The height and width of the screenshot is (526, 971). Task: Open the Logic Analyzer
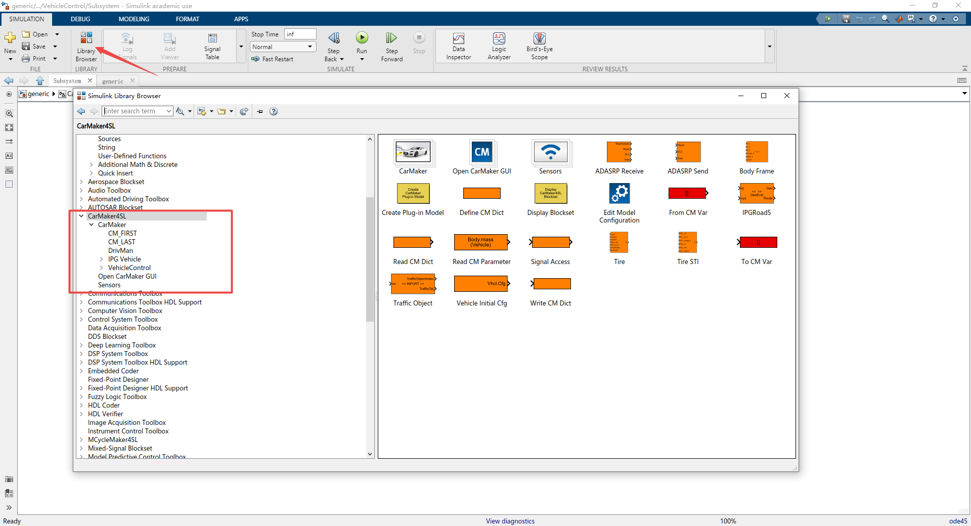(x=499, y=47)
